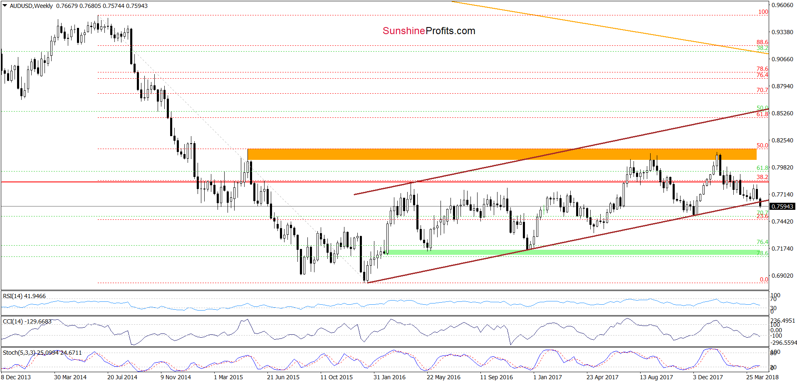Click the CCI scale value 236.4951
Screen dimensions: 797x383
pos(783,321)
